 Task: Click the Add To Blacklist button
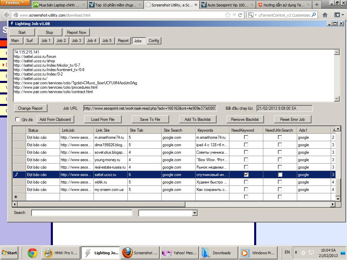[197, 119]
